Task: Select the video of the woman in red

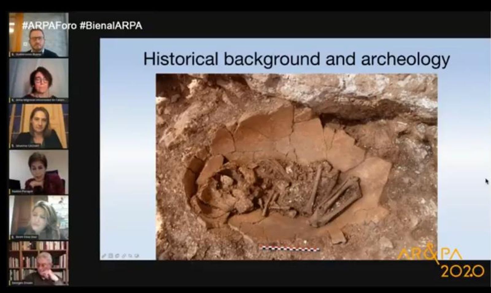Action: [39, 171]
